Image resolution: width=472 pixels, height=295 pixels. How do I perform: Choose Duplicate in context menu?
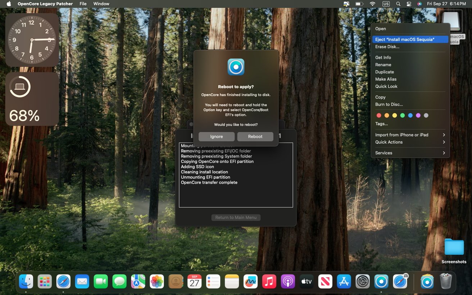(410, 72)
